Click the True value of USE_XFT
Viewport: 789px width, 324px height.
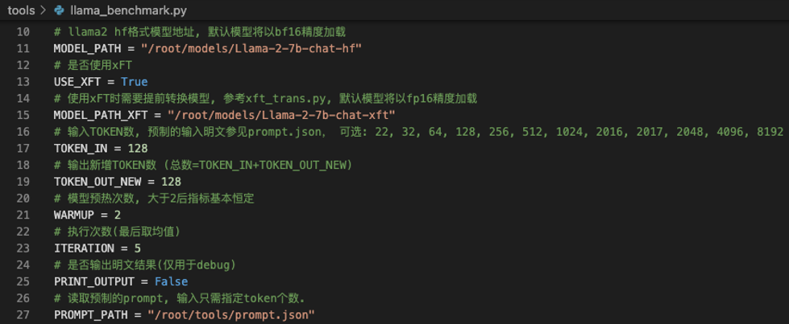(x=134, y=82)
